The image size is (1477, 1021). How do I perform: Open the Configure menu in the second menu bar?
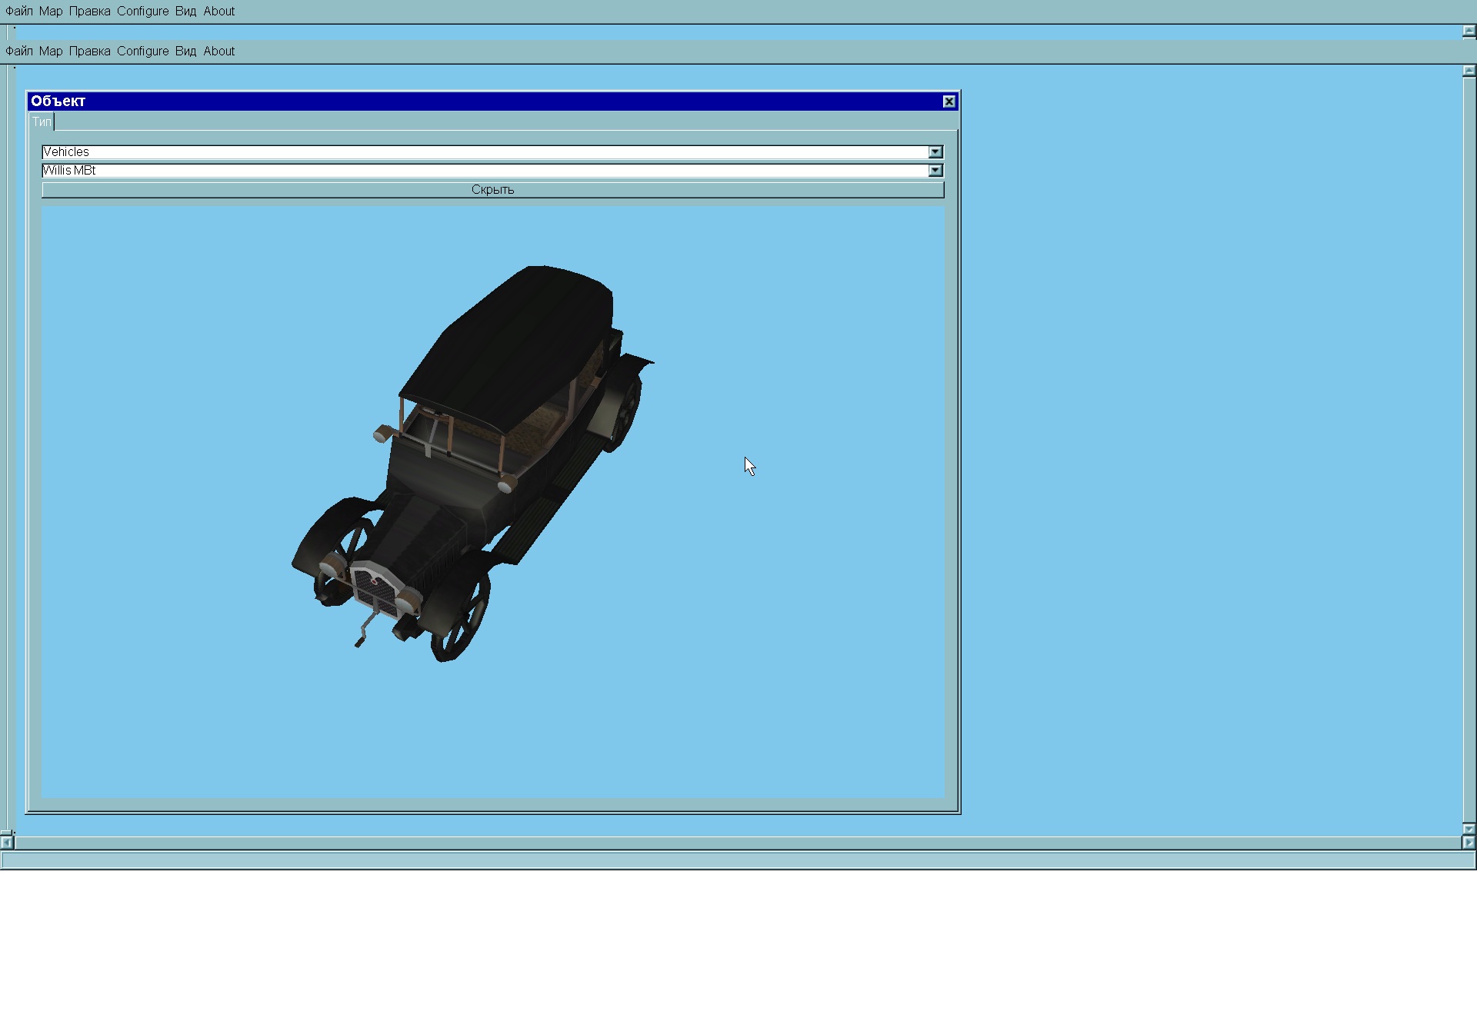pos(142,52)
